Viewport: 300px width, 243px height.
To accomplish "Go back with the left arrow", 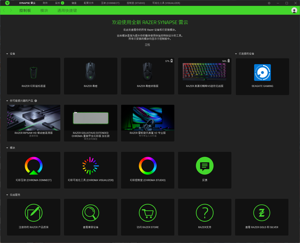I will (x=4, y=10).
